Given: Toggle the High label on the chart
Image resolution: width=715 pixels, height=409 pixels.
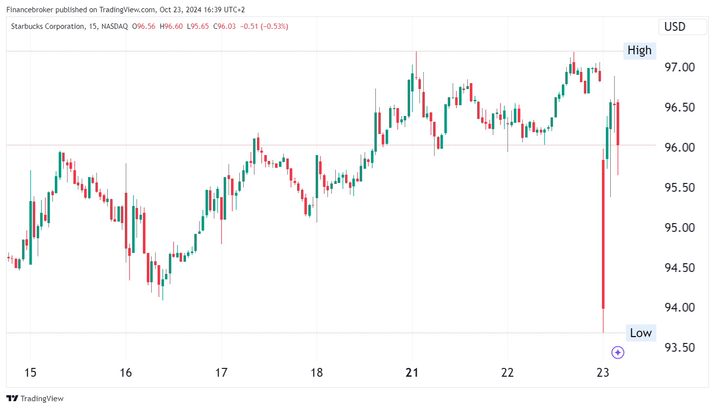Looking at the screenshot, I should (639, 50).
